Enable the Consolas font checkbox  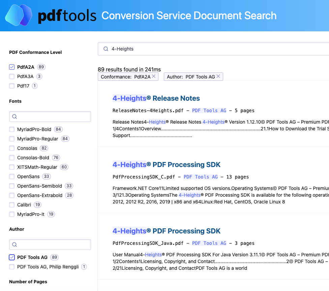click(x=12, y=148)
